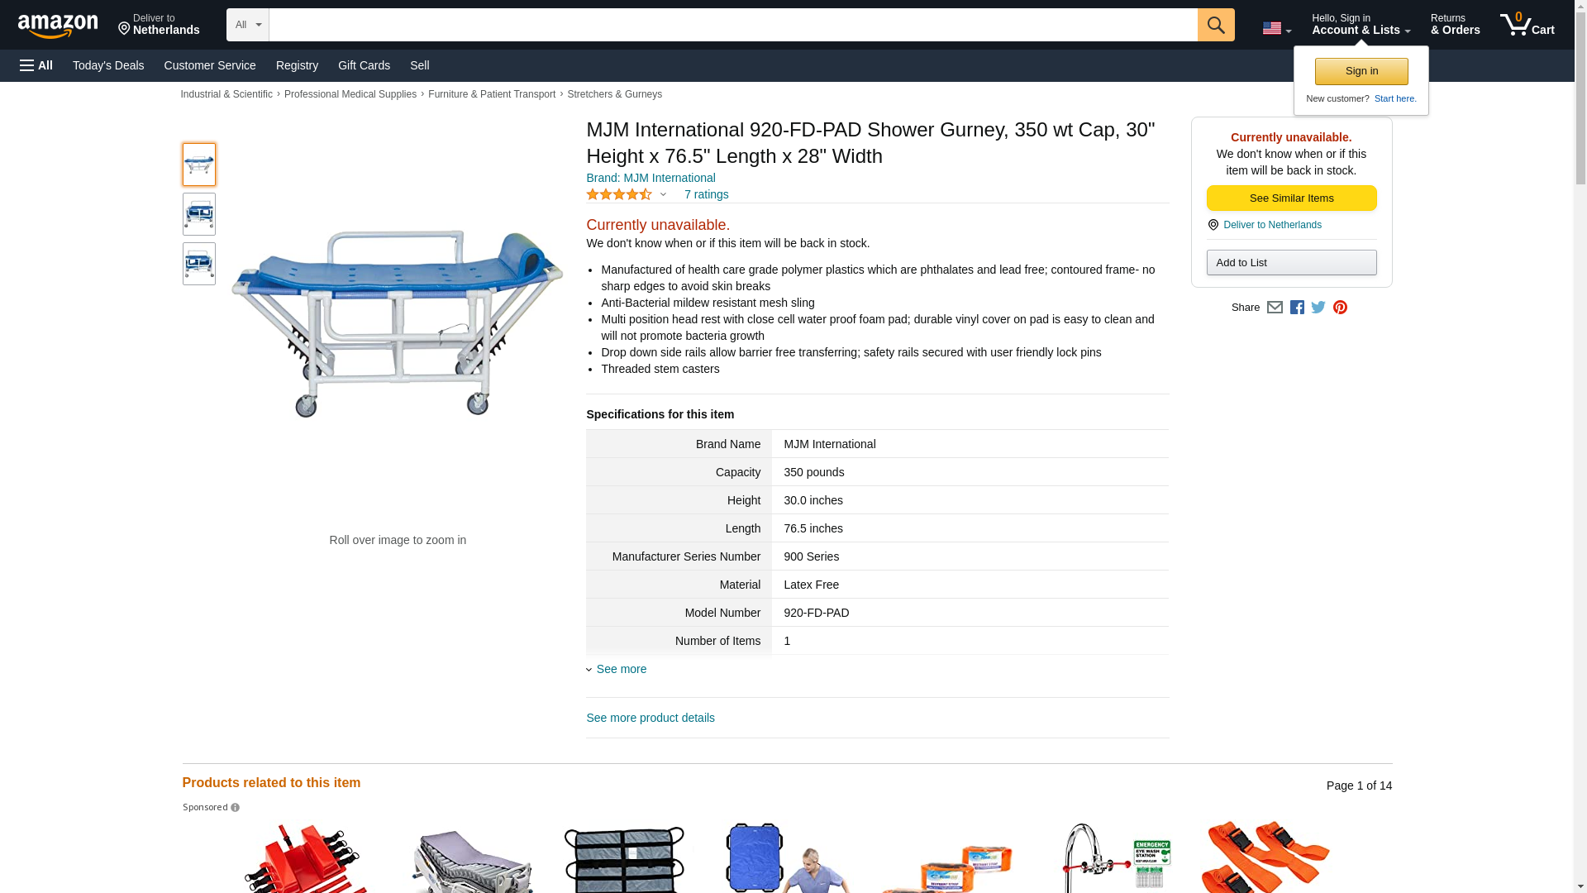Open the All hamburger menu
Viewport: 1587px width, 893px height.
(36, 65)
